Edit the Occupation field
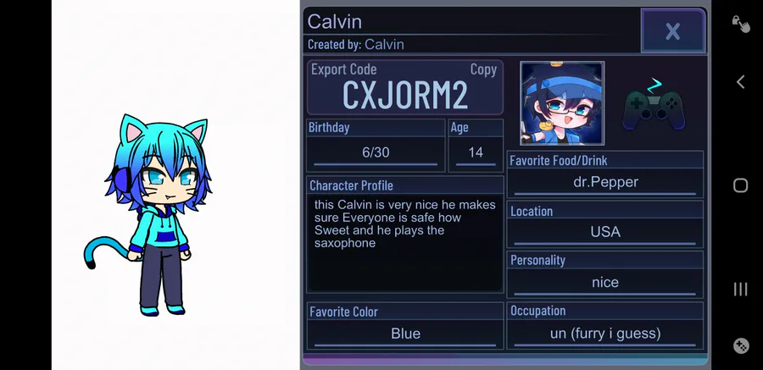The image size is (763, 370). [x=604, y=334]
